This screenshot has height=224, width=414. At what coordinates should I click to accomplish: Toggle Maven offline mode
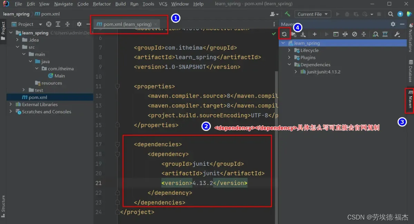tap(345, 34)
